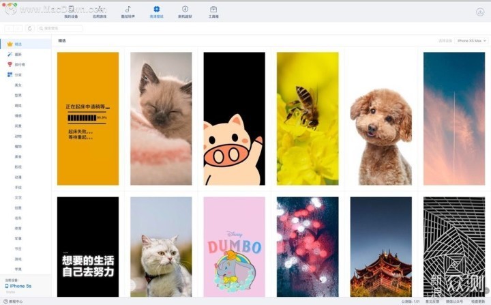
Task: Open the toolbox icon in top bar
Action: point(213,12)
